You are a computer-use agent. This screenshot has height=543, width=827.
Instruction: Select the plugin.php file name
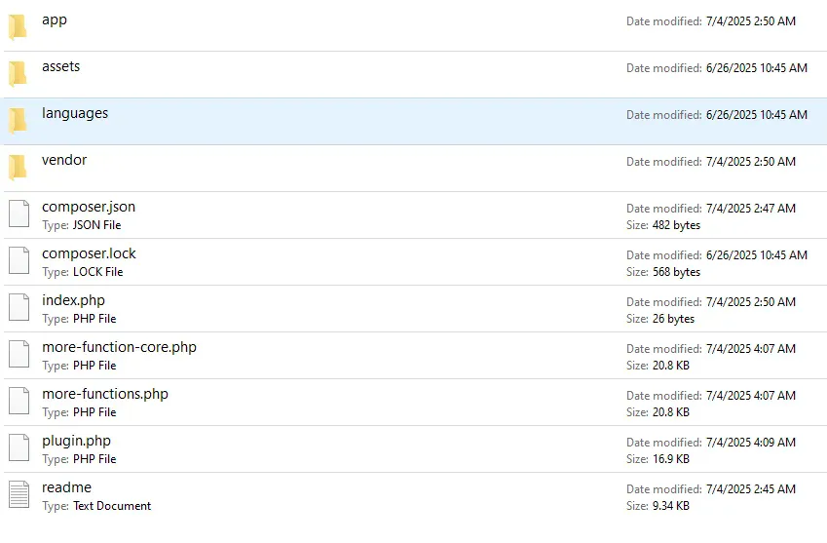[x=76, y=441]
